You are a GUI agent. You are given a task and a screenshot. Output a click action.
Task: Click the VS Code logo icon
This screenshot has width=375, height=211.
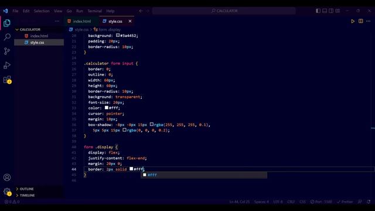[5, 11]
